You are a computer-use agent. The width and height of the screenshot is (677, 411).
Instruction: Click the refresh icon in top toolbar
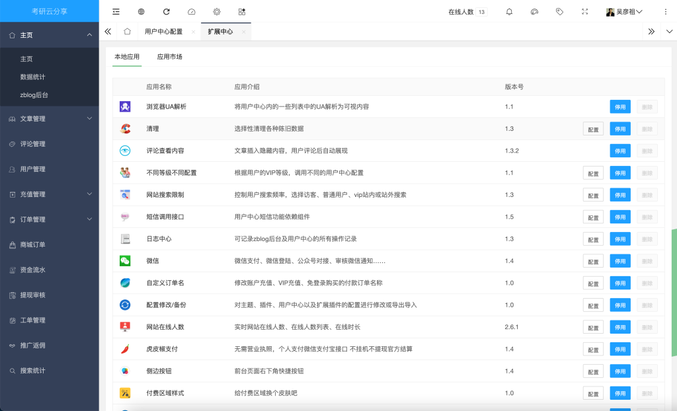click(167, 12)
